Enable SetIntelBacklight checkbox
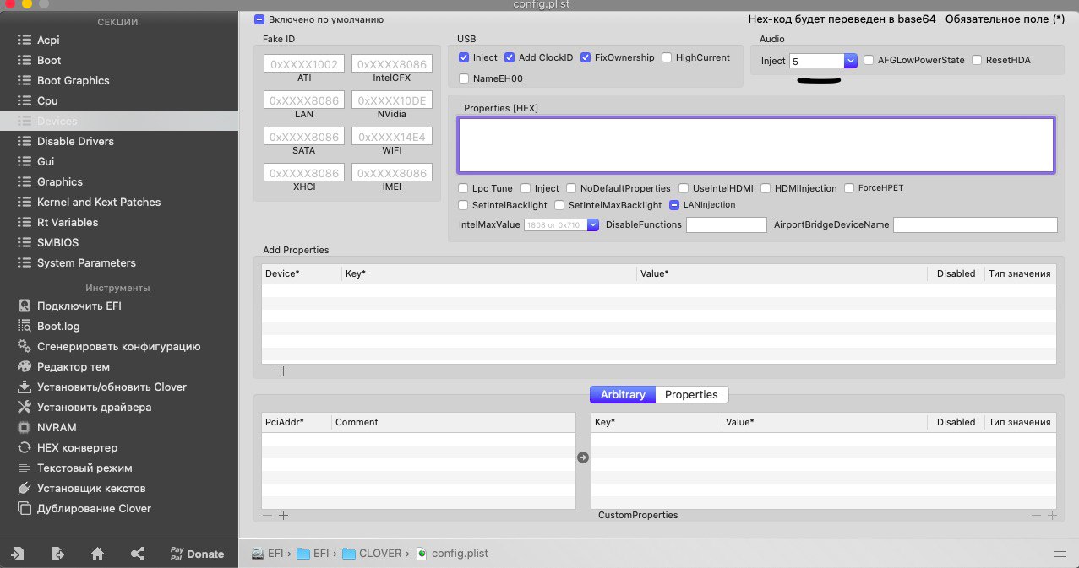This screenshot has width=1079, height=568. [x=463, y=205]
